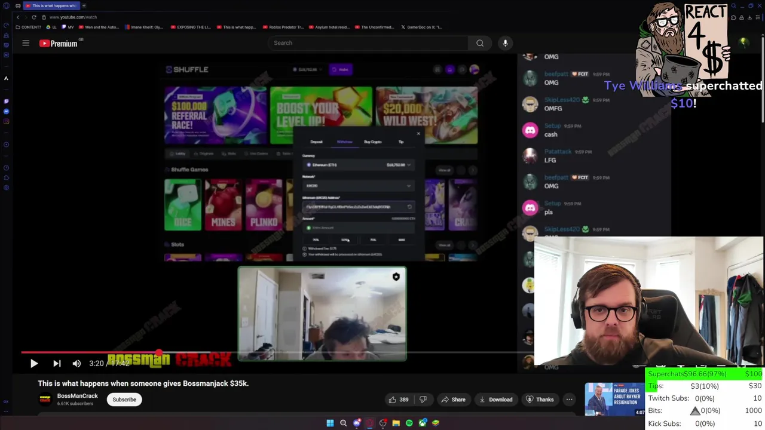
Task: Like the video with 389 likes
Action: coord(398,400)
